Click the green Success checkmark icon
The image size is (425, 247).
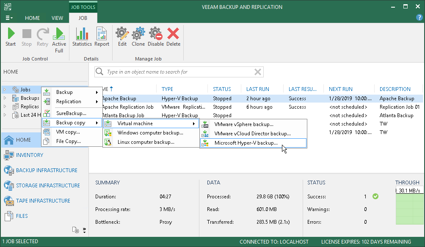point(375,196)
